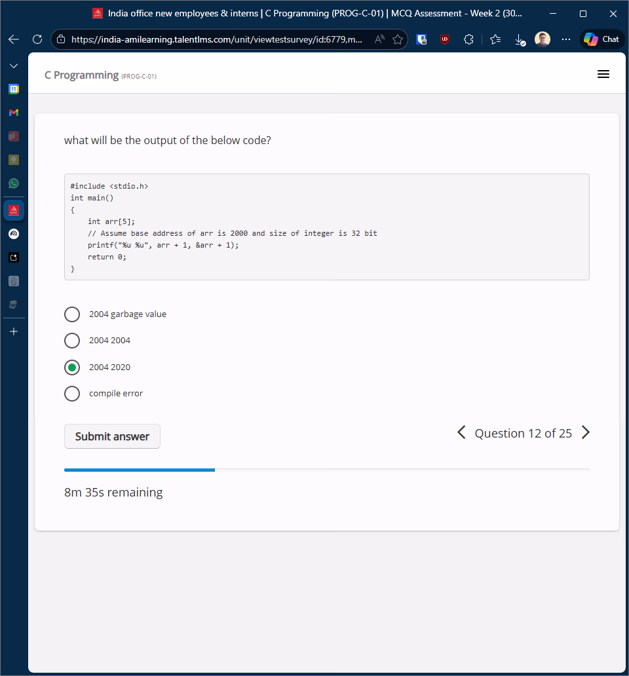This screenshot has height=676, width=629.
Task: Go to next question chevron
Action: [x=586, y=433]
